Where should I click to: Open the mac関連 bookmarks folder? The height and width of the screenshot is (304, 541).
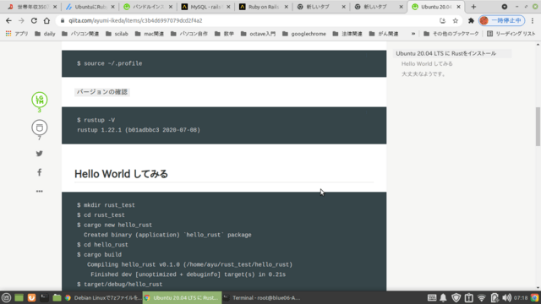[150, 34]
